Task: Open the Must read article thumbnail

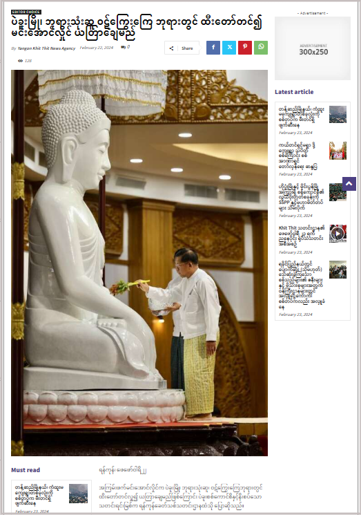Action: click(79, 494)
